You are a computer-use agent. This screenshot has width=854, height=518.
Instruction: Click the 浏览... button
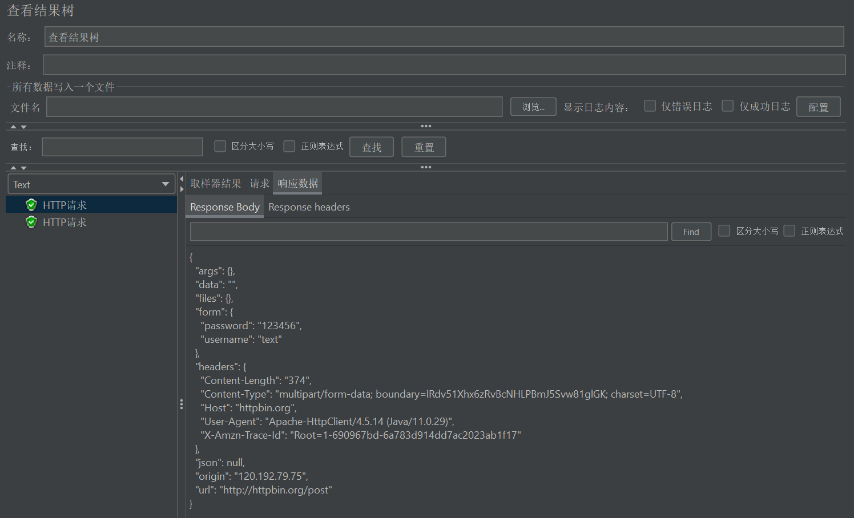pos(533,107)
